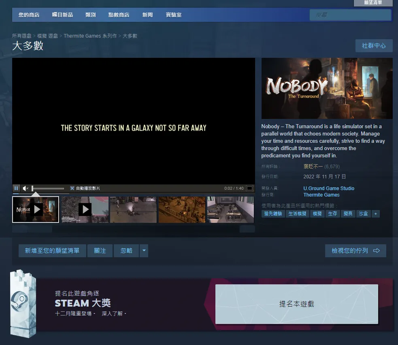Select the first Nobody trailer thumbnail
Viewport: 398px width, 345px height.
click(x=36, y=210)
